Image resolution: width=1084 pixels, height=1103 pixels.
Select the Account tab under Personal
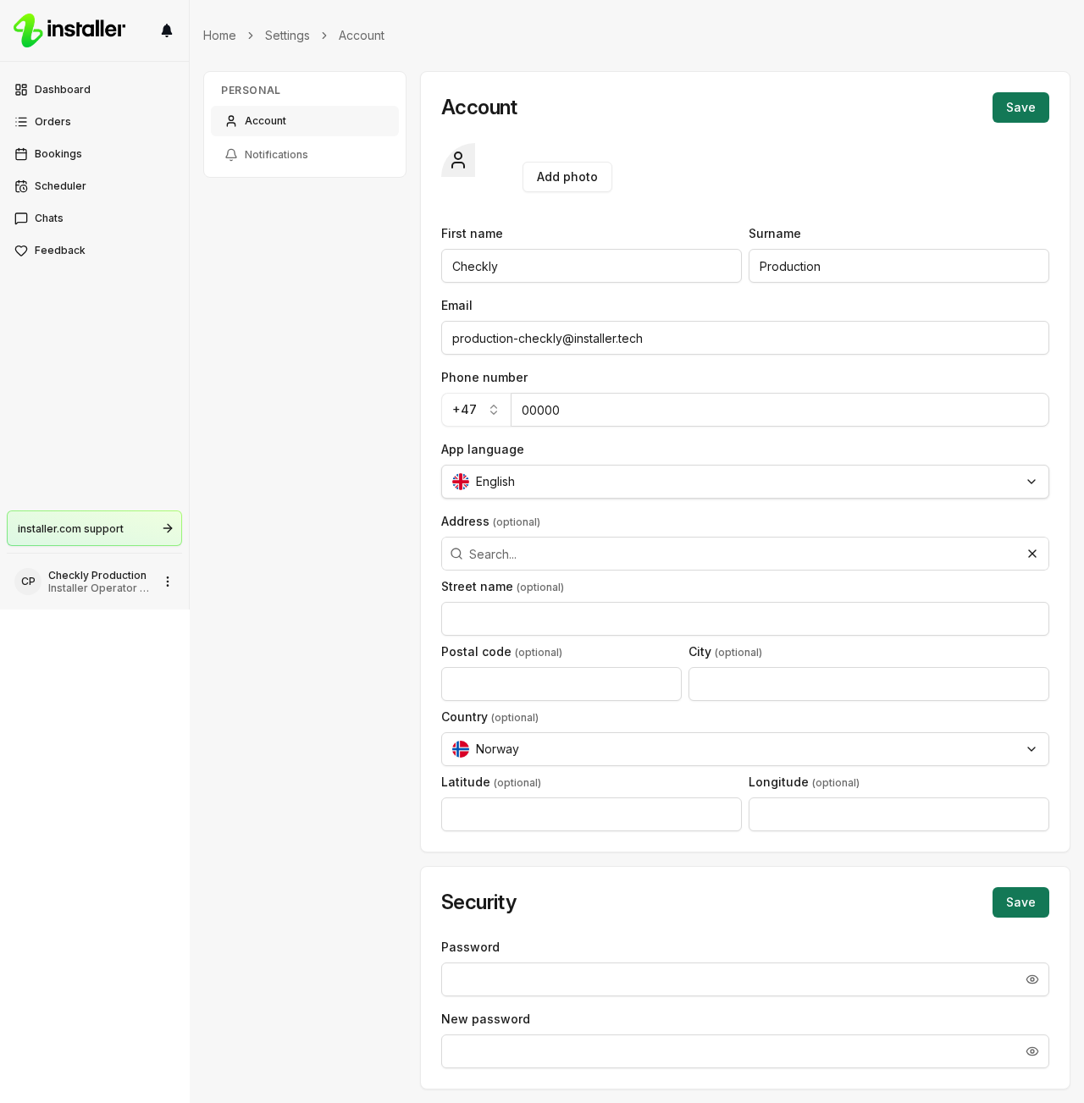click(305, 121)
